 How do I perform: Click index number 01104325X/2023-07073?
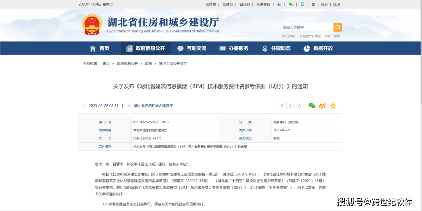(x=151, y=122)
